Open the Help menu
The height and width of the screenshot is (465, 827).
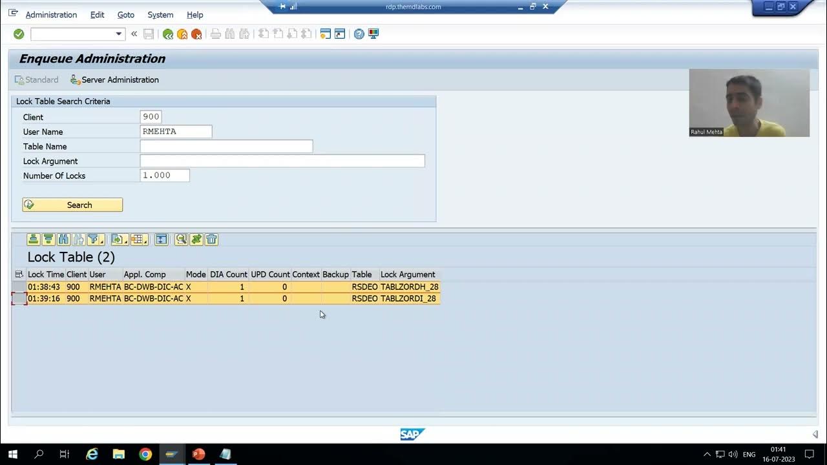tap(194, 14)
